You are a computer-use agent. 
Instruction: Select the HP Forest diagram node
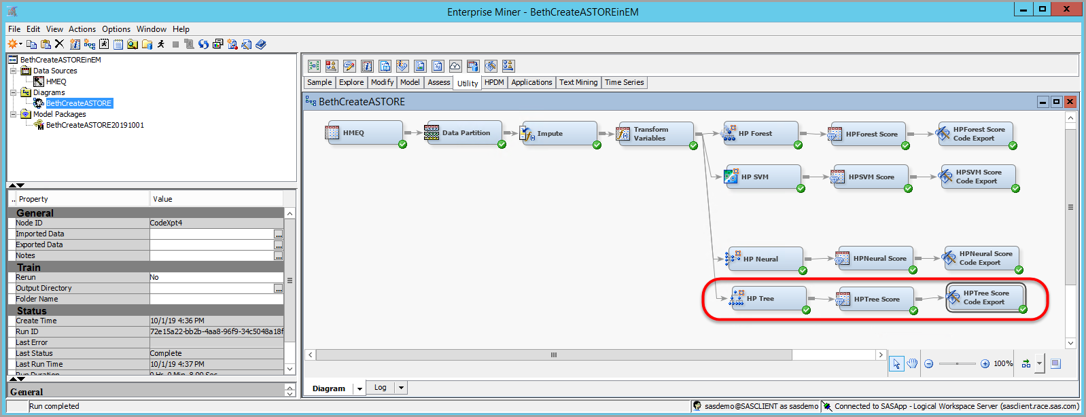coord(761,134)
